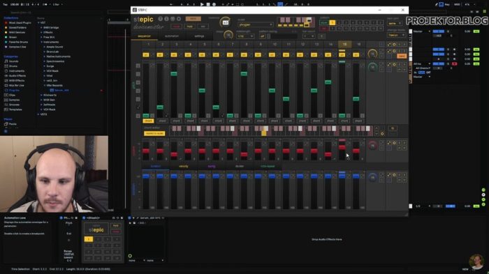Click the dice icon on blue lane
This screenshot has height=274, width=489.
point(389,175)
